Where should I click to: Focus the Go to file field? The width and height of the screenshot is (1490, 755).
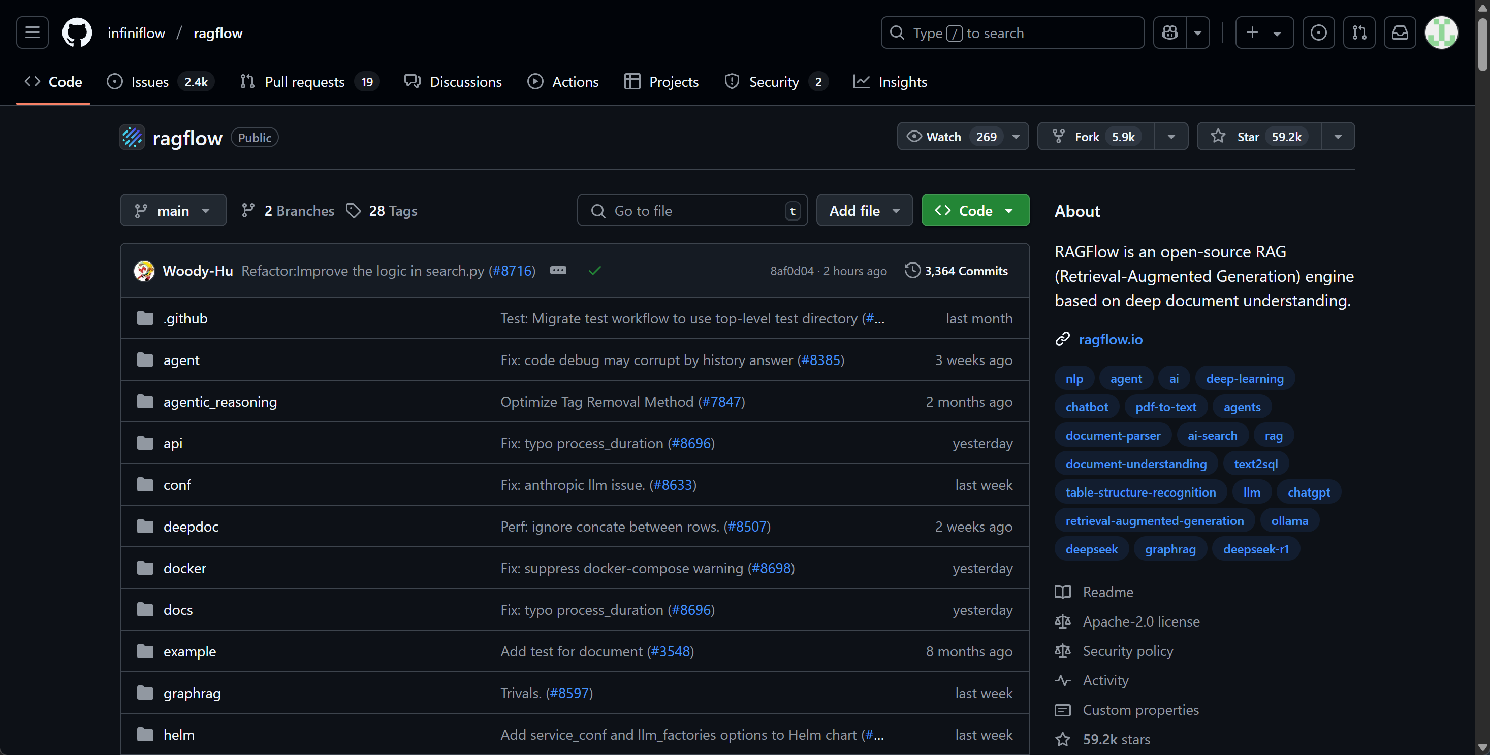tap(692, 210)
